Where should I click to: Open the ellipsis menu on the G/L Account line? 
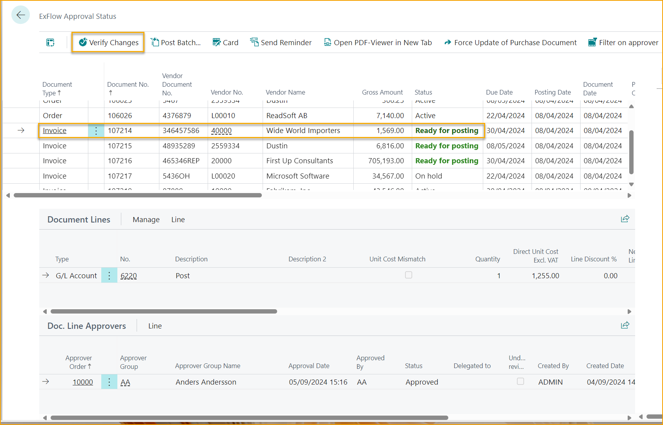[109, 275]
